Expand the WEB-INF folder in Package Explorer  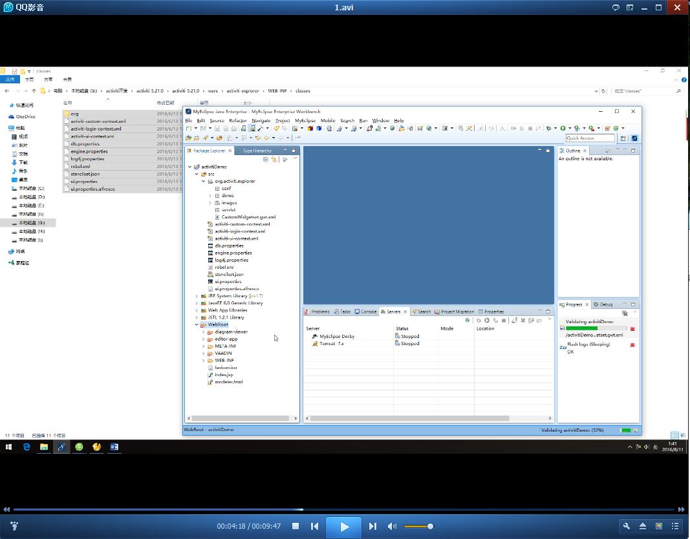click(203, 361)
